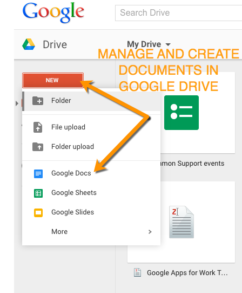
Task: Expand the More submenu arrow
Action: (x=150, y=232)
